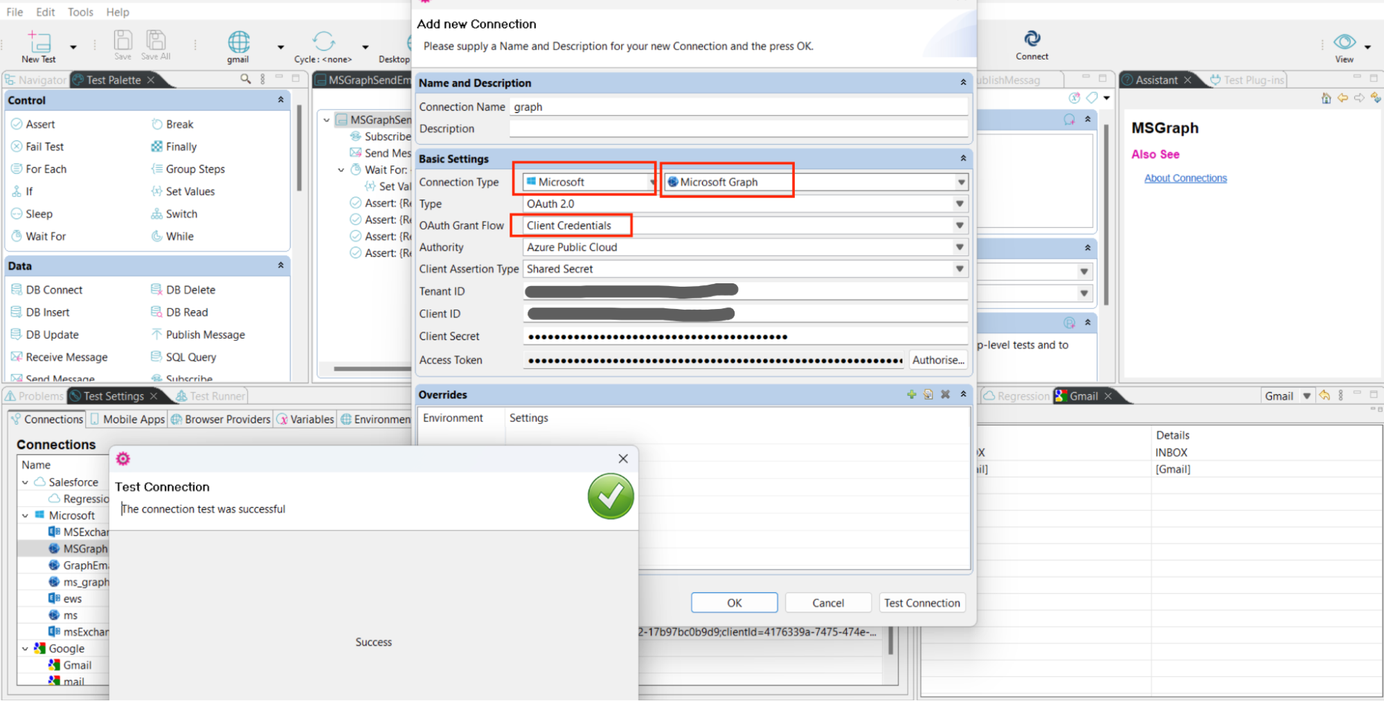The width and height of the screenshot is (1384, 701).
Task: Click the Assistant home icon
Action: tap(1326, 98)
